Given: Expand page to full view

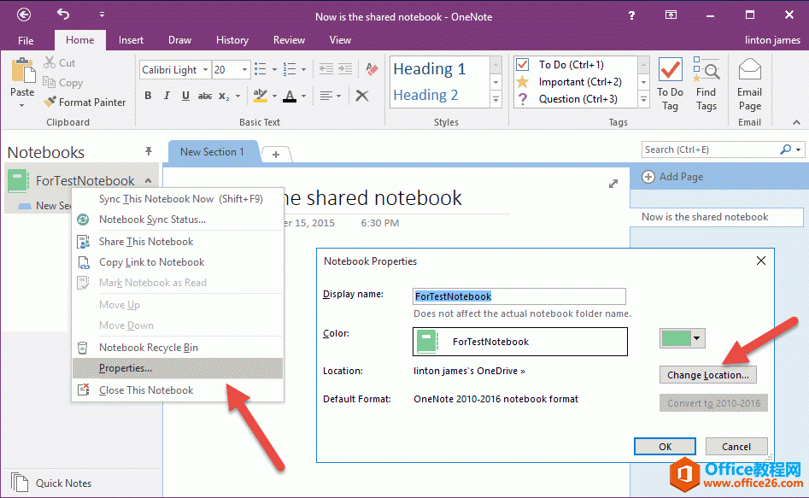Looking at the screenshot, I should point(613,184).
